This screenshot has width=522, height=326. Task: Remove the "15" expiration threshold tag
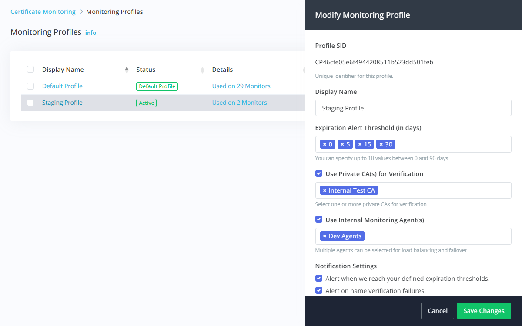[x=360, y=144]
